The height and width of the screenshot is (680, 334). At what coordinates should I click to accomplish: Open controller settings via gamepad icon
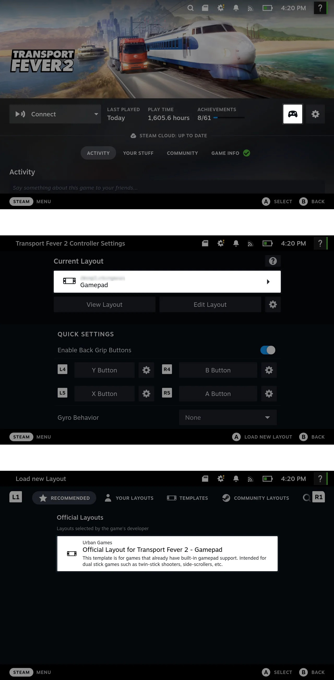point(293,114)
